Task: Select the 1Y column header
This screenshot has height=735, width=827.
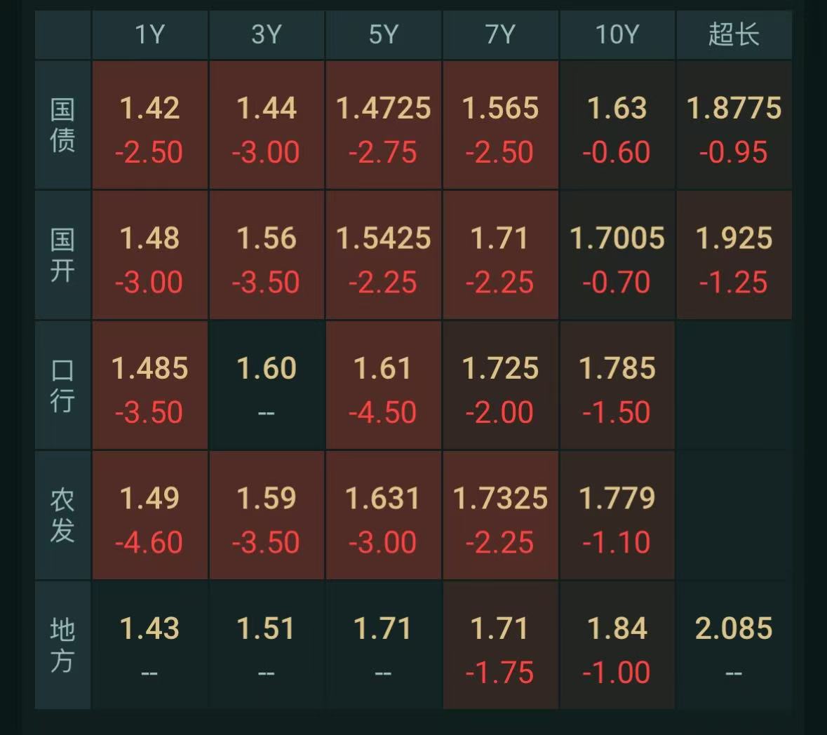Action: 150,35
